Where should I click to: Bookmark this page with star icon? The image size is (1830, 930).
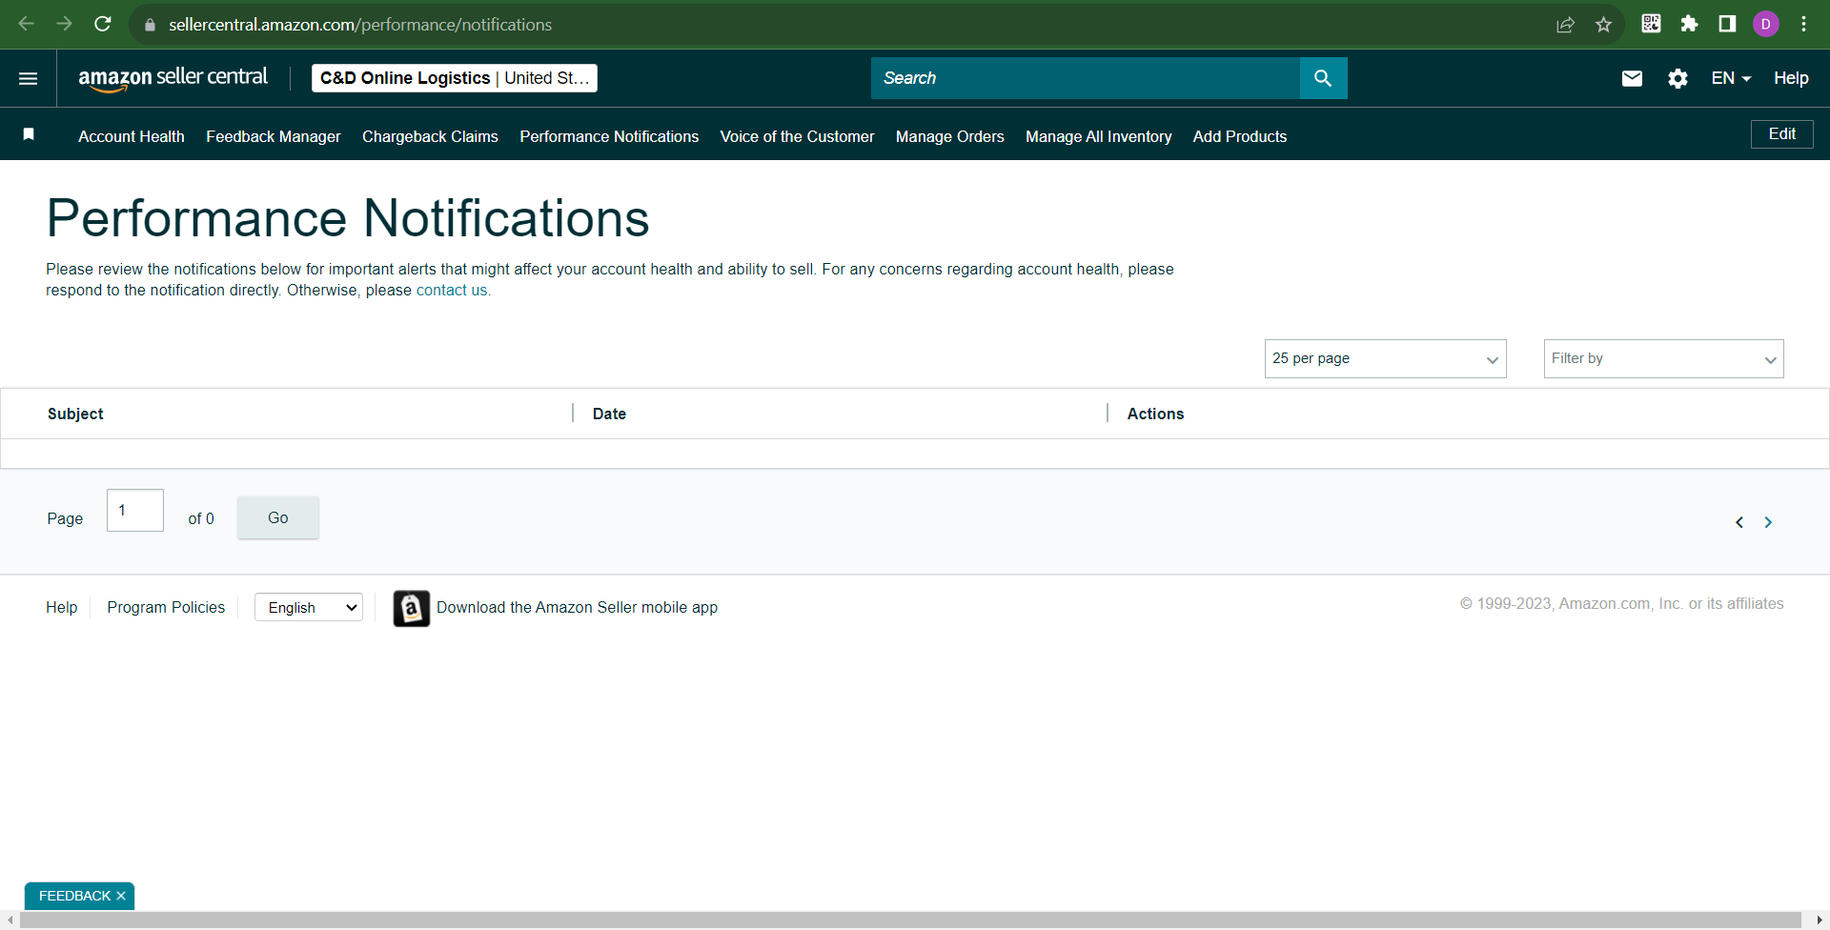1604,25
